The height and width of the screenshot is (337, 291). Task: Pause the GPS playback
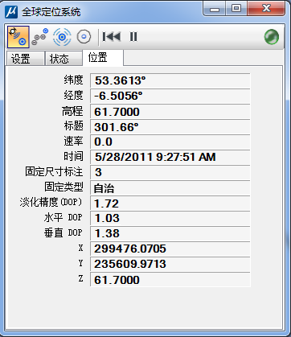(x=133, y=37)
